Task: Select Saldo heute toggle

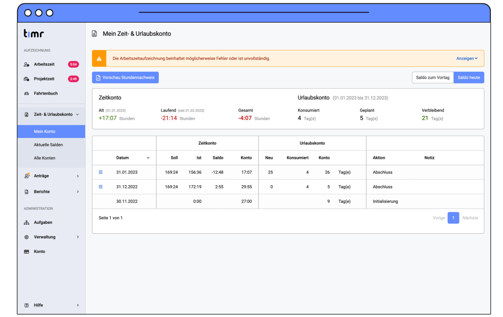Action: [469, 77]
